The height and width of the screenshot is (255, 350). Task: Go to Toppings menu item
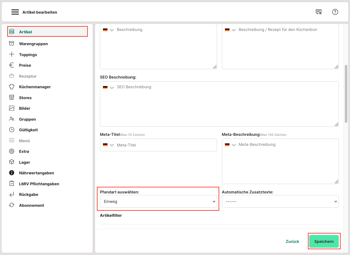tap(28, 55)
